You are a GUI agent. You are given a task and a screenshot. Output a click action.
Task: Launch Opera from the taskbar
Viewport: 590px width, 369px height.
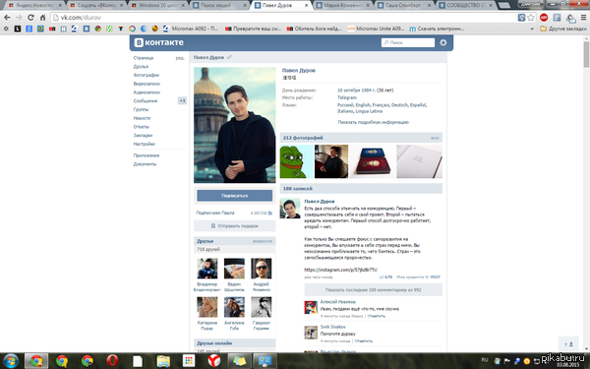point(112,361)
